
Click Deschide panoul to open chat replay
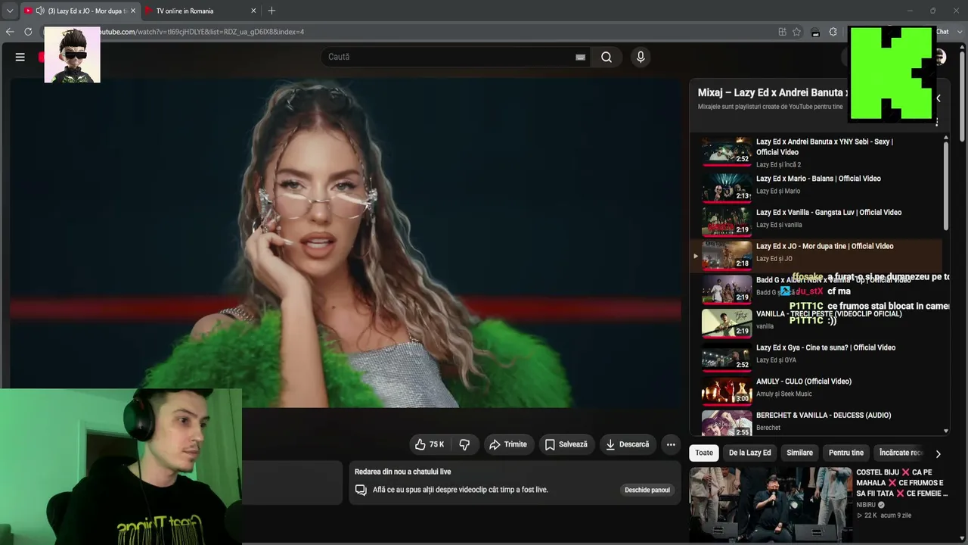647,490
